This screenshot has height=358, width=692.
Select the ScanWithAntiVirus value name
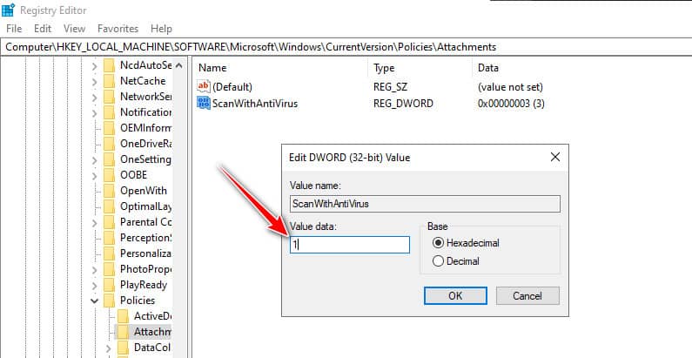[255, 104]
